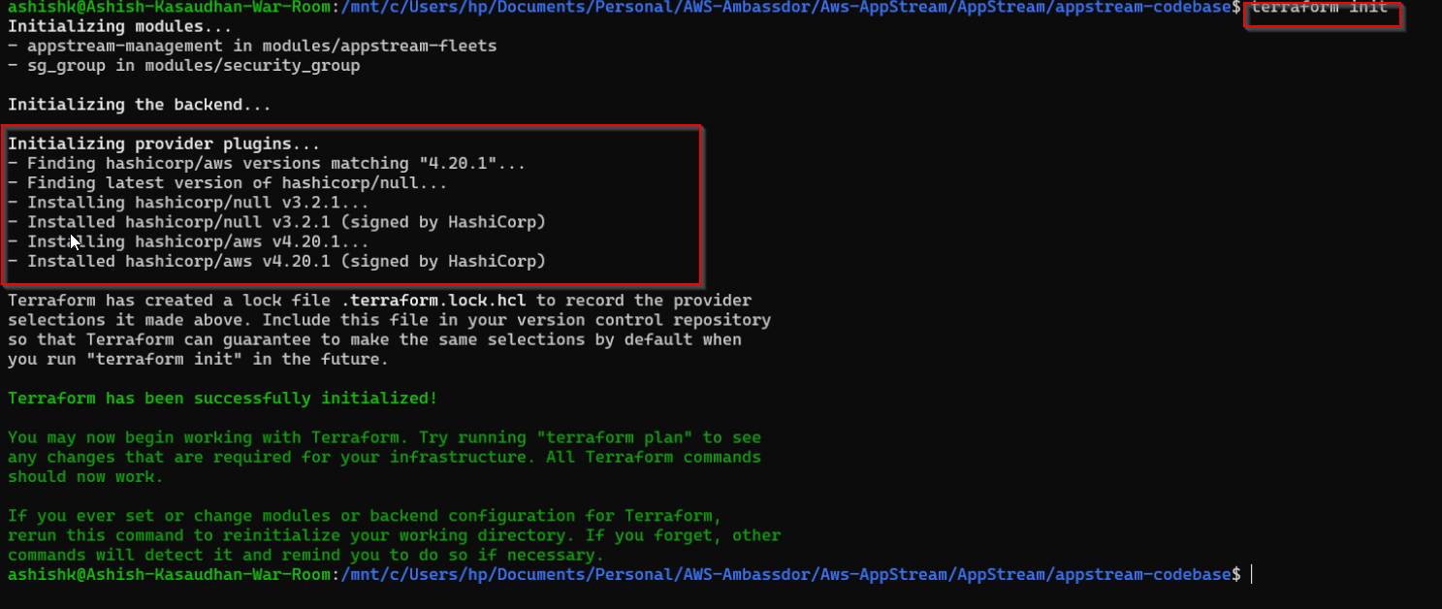
Task: Click the bold '.terraform.lock.hcl' file name
Action: click(x=434, y=300)
